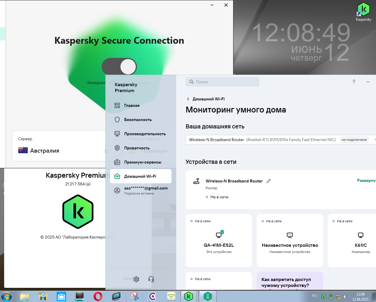Image resolution: width=376 pixels, height=302 pixels.
Task: Click the Kaspersky Premium taskbar button
Action: tap(189, 296)
